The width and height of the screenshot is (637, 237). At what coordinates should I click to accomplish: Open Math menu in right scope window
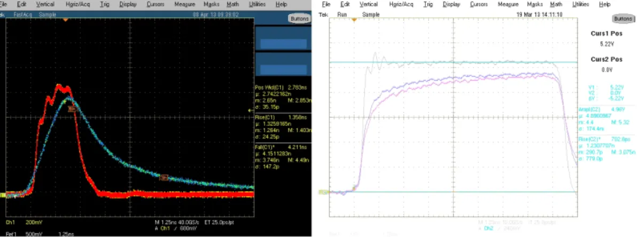point(556,4)
